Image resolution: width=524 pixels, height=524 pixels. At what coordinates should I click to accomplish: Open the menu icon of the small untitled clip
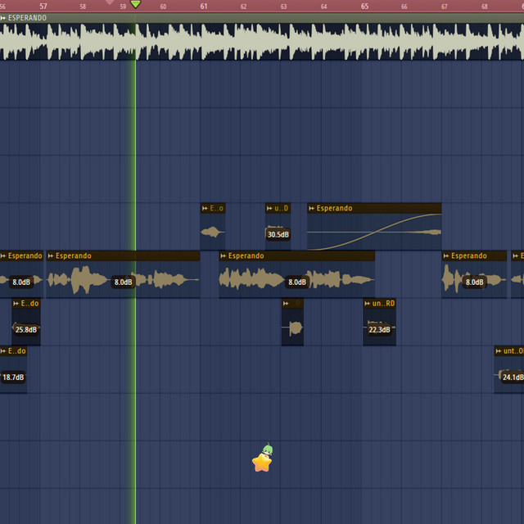point(286,304)
